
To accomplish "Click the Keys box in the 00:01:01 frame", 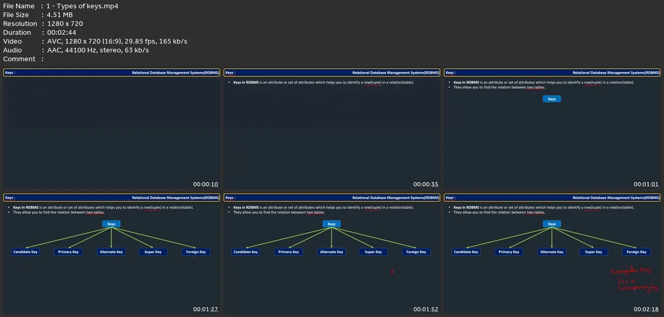I will [x=552, y=99].
